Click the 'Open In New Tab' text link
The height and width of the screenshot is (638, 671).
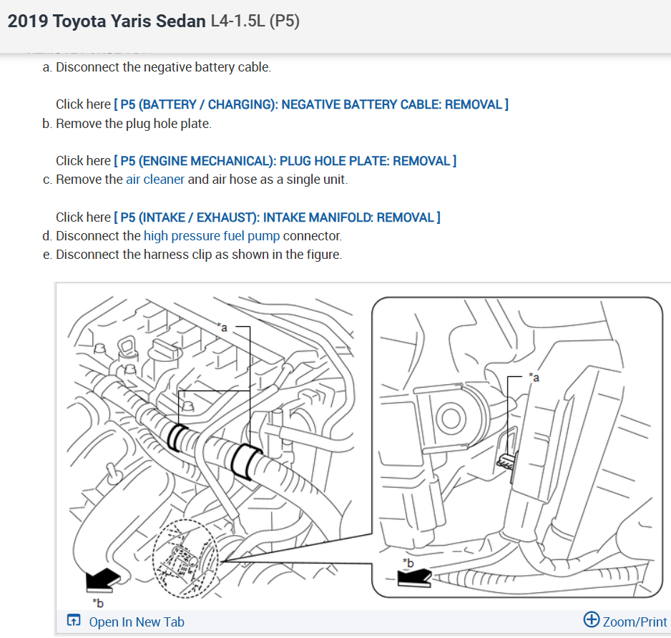137,622
